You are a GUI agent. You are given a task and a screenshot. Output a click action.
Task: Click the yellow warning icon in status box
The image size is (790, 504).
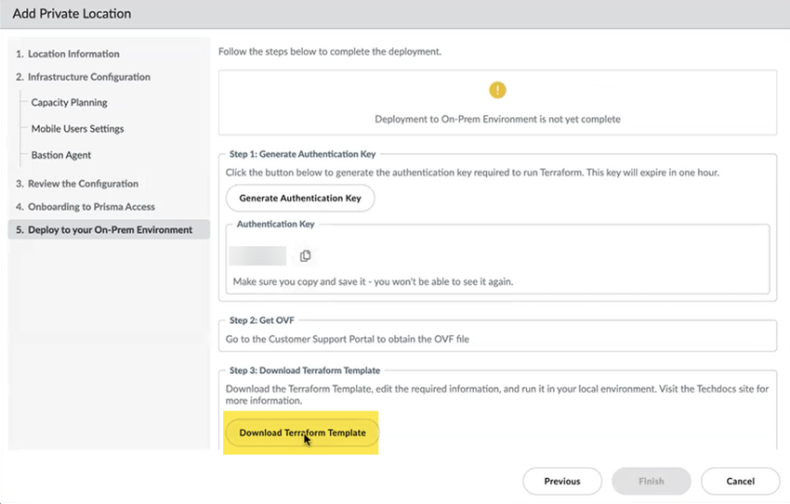[x=497, y=90]
